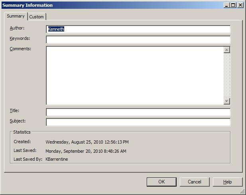Click inside the Comments text area

pyautogui.click(x=135, y=75)
